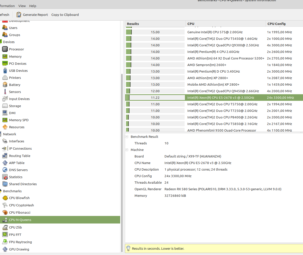Open the Help menu

pyautogui.click(x=33, y=6)
